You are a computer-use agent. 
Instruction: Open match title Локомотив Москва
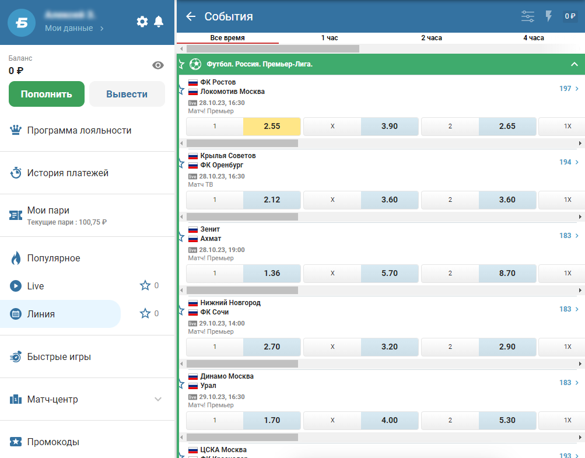coord(233,92)
